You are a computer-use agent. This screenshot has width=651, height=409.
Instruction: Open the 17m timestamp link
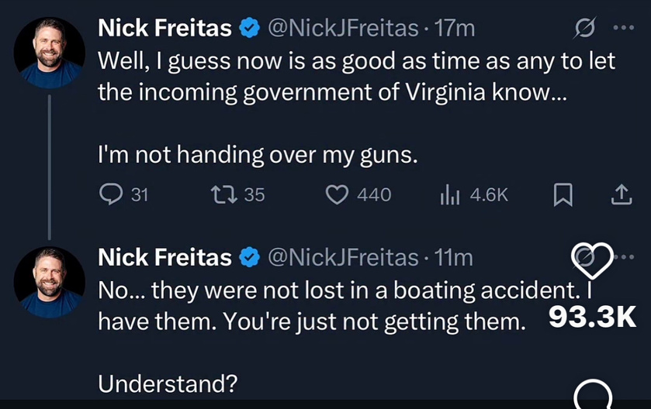click(x=455, y=29)
